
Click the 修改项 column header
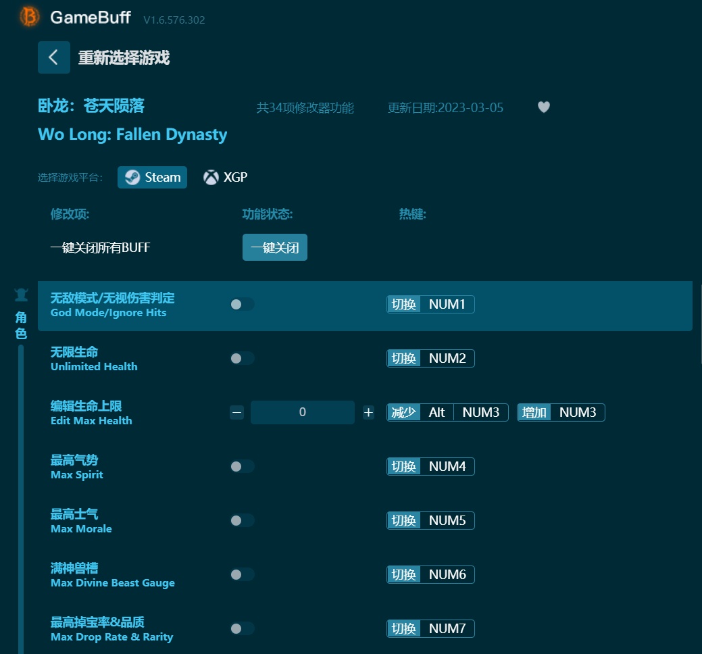pyautogui.click(x=70, y=214)
